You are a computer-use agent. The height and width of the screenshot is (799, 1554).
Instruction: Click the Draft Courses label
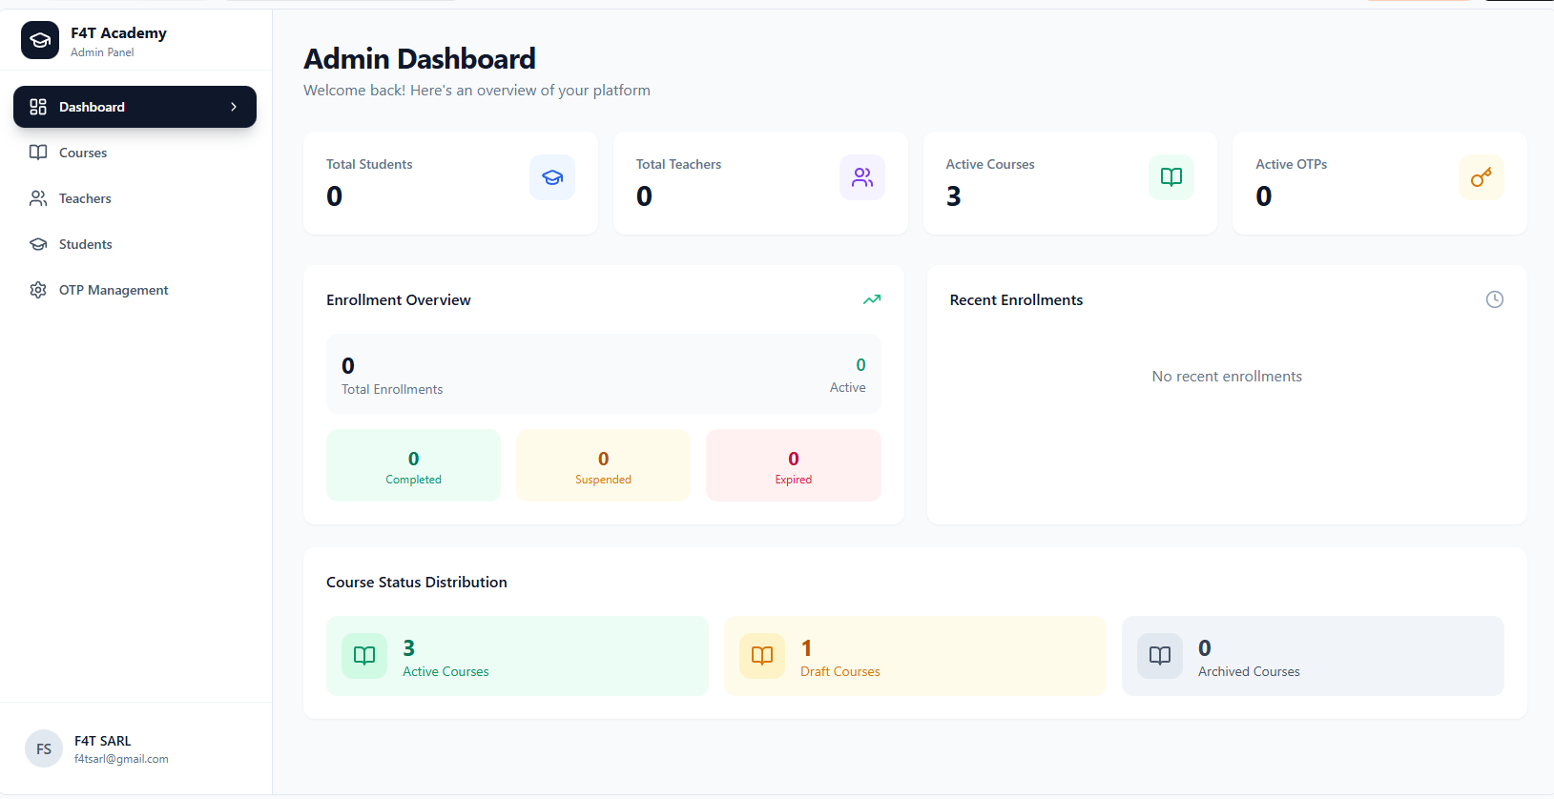pyautogui.click(x=840, y=671)
